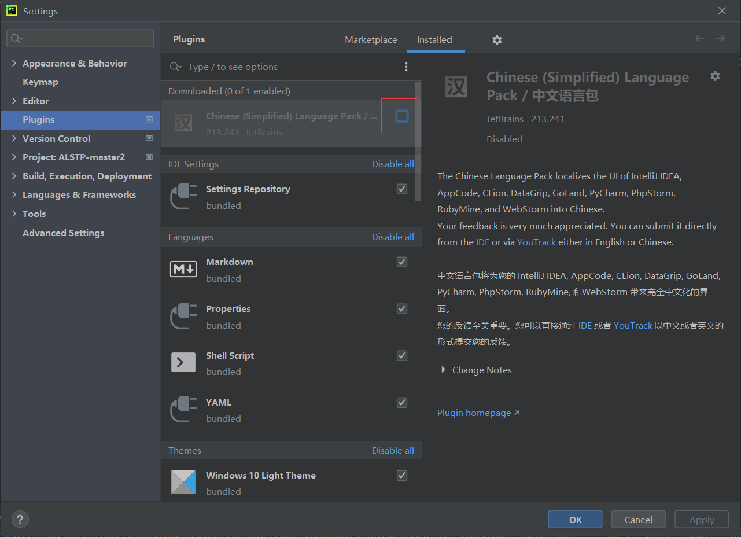The image size is (741, 537).
Task: Uncheck the Markdown plugin checkbox
Action: [401, 262]
